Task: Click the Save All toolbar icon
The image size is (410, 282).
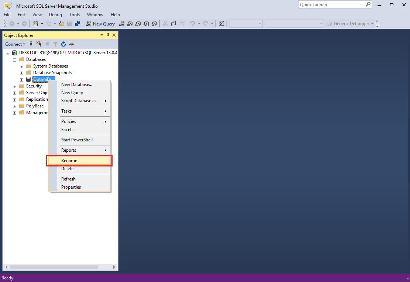Action: [x=77, y=24]
